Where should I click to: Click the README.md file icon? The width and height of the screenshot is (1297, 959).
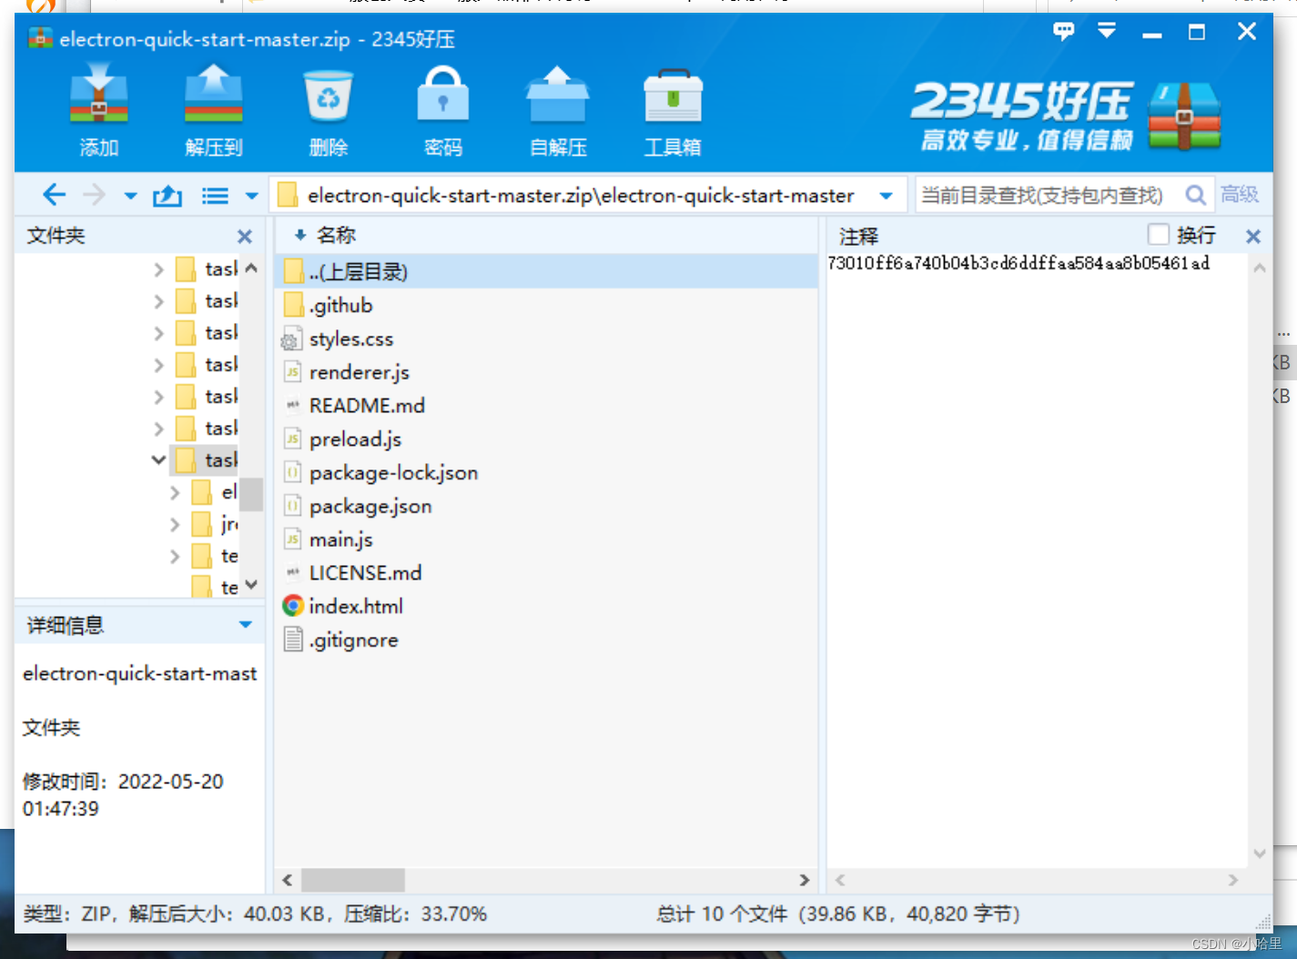point(292,405)
